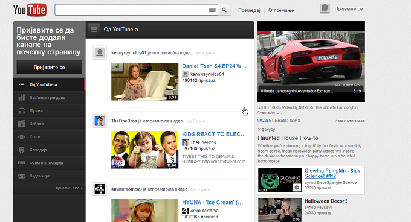Click the gamepad icon for Видео игре
Viewport: 411px width, 222px height.
tap(22, 176)
